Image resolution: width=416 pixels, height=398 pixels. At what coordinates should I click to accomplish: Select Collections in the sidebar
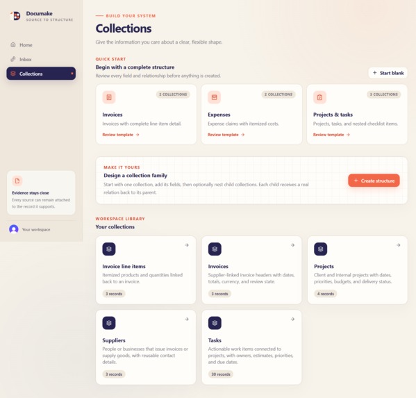(x=41, y=74)
